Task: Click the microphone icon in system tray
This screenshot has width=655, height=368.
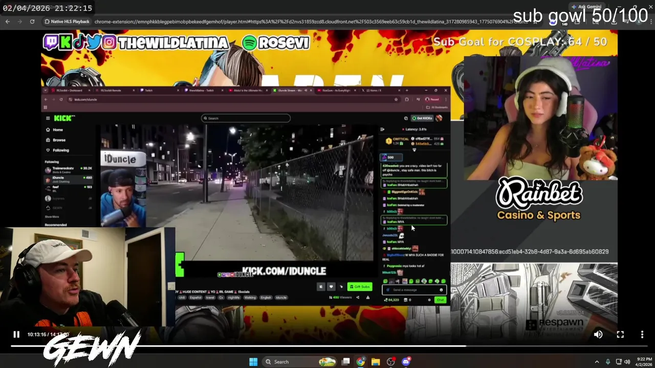Action: pyautogui.click(x=608, y=362)
